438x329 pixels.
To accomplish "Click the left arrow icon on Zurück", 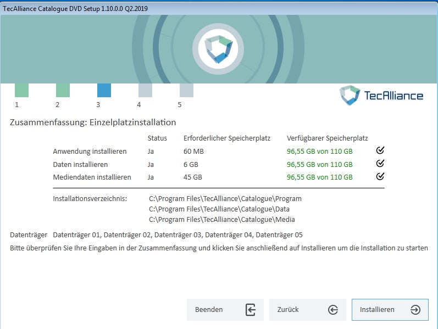I will click(x=333, y=310).
